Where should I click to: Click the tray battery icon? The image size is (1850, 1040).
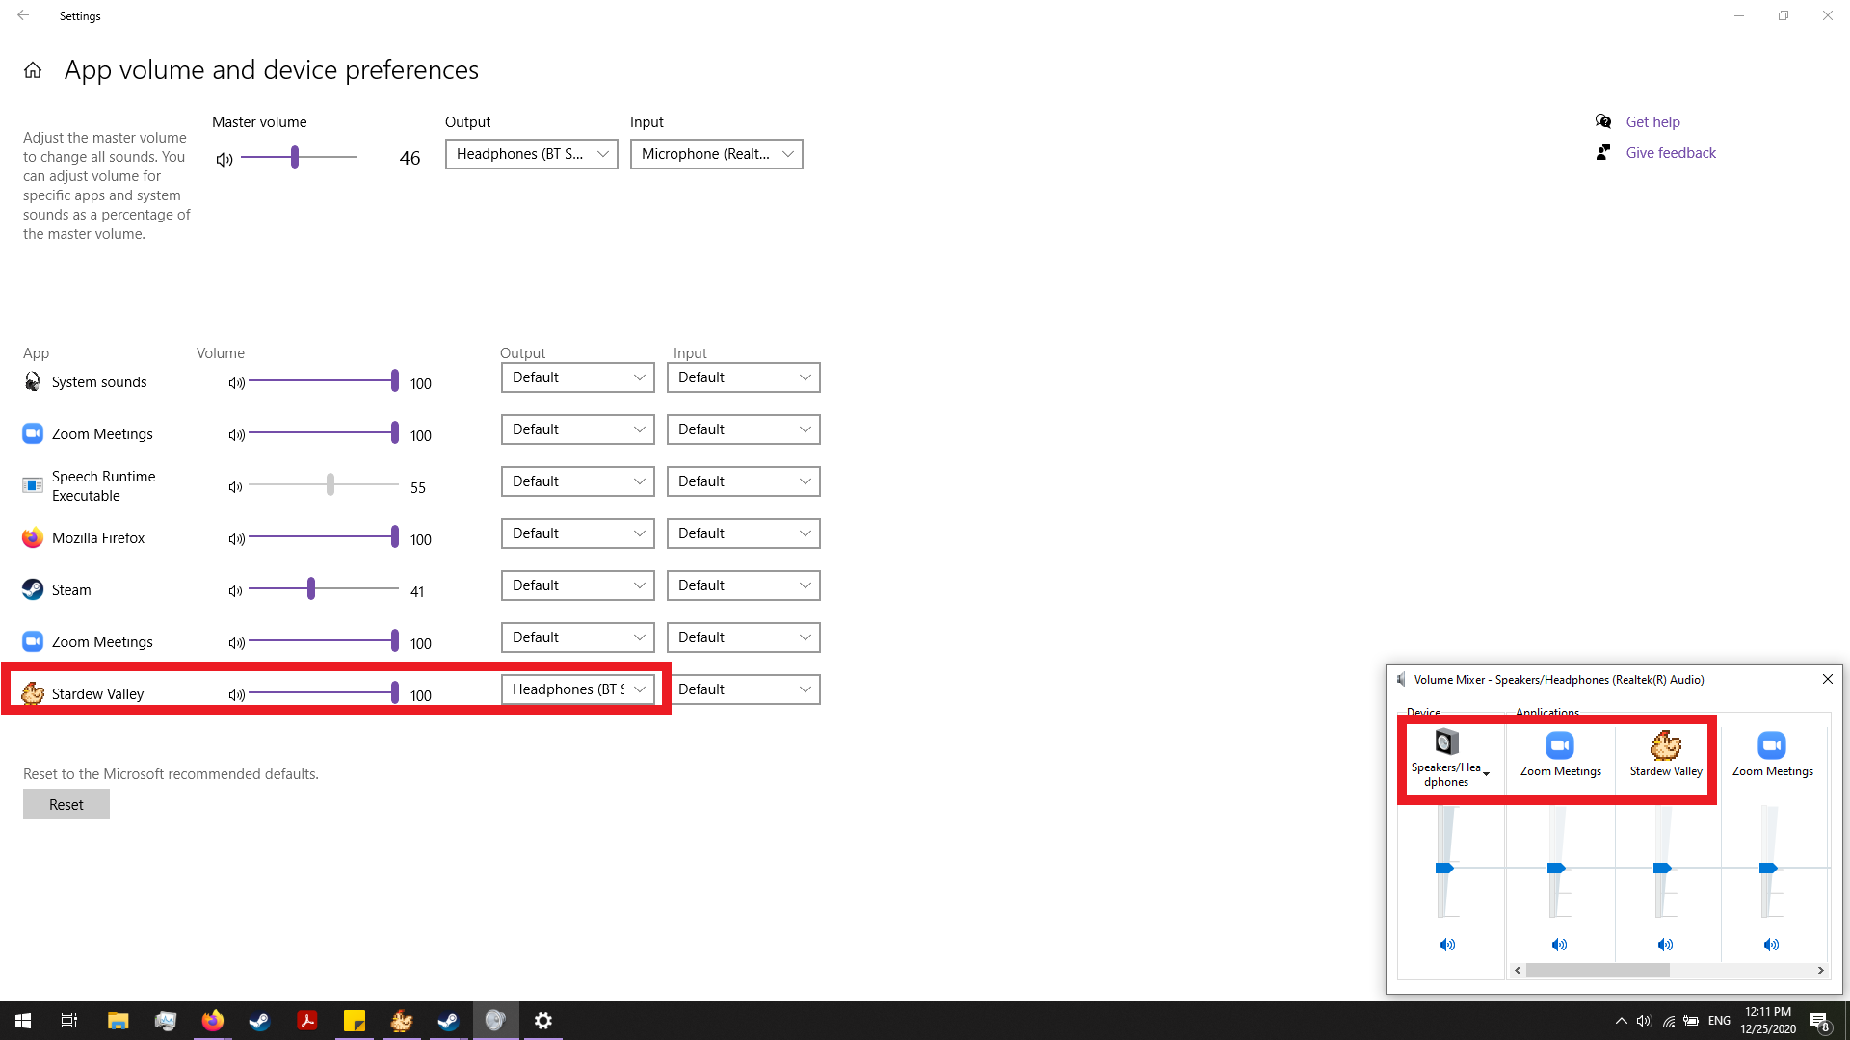click(x=1691, y=1021)
